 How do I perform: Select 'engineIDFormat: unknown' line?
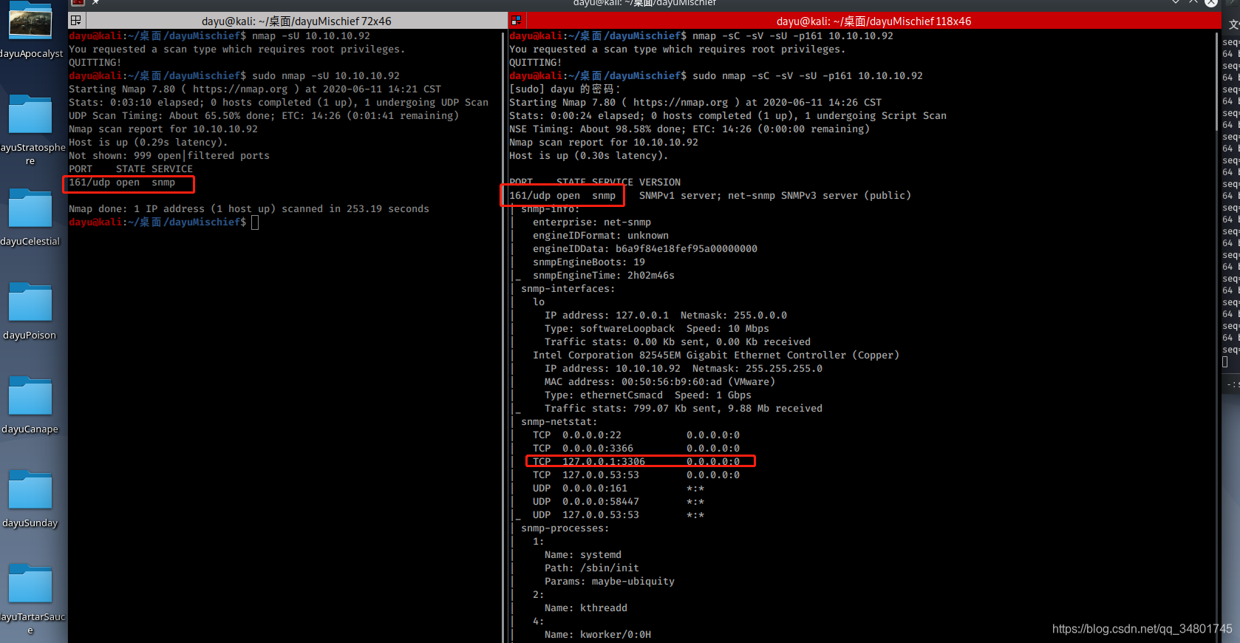601,235
